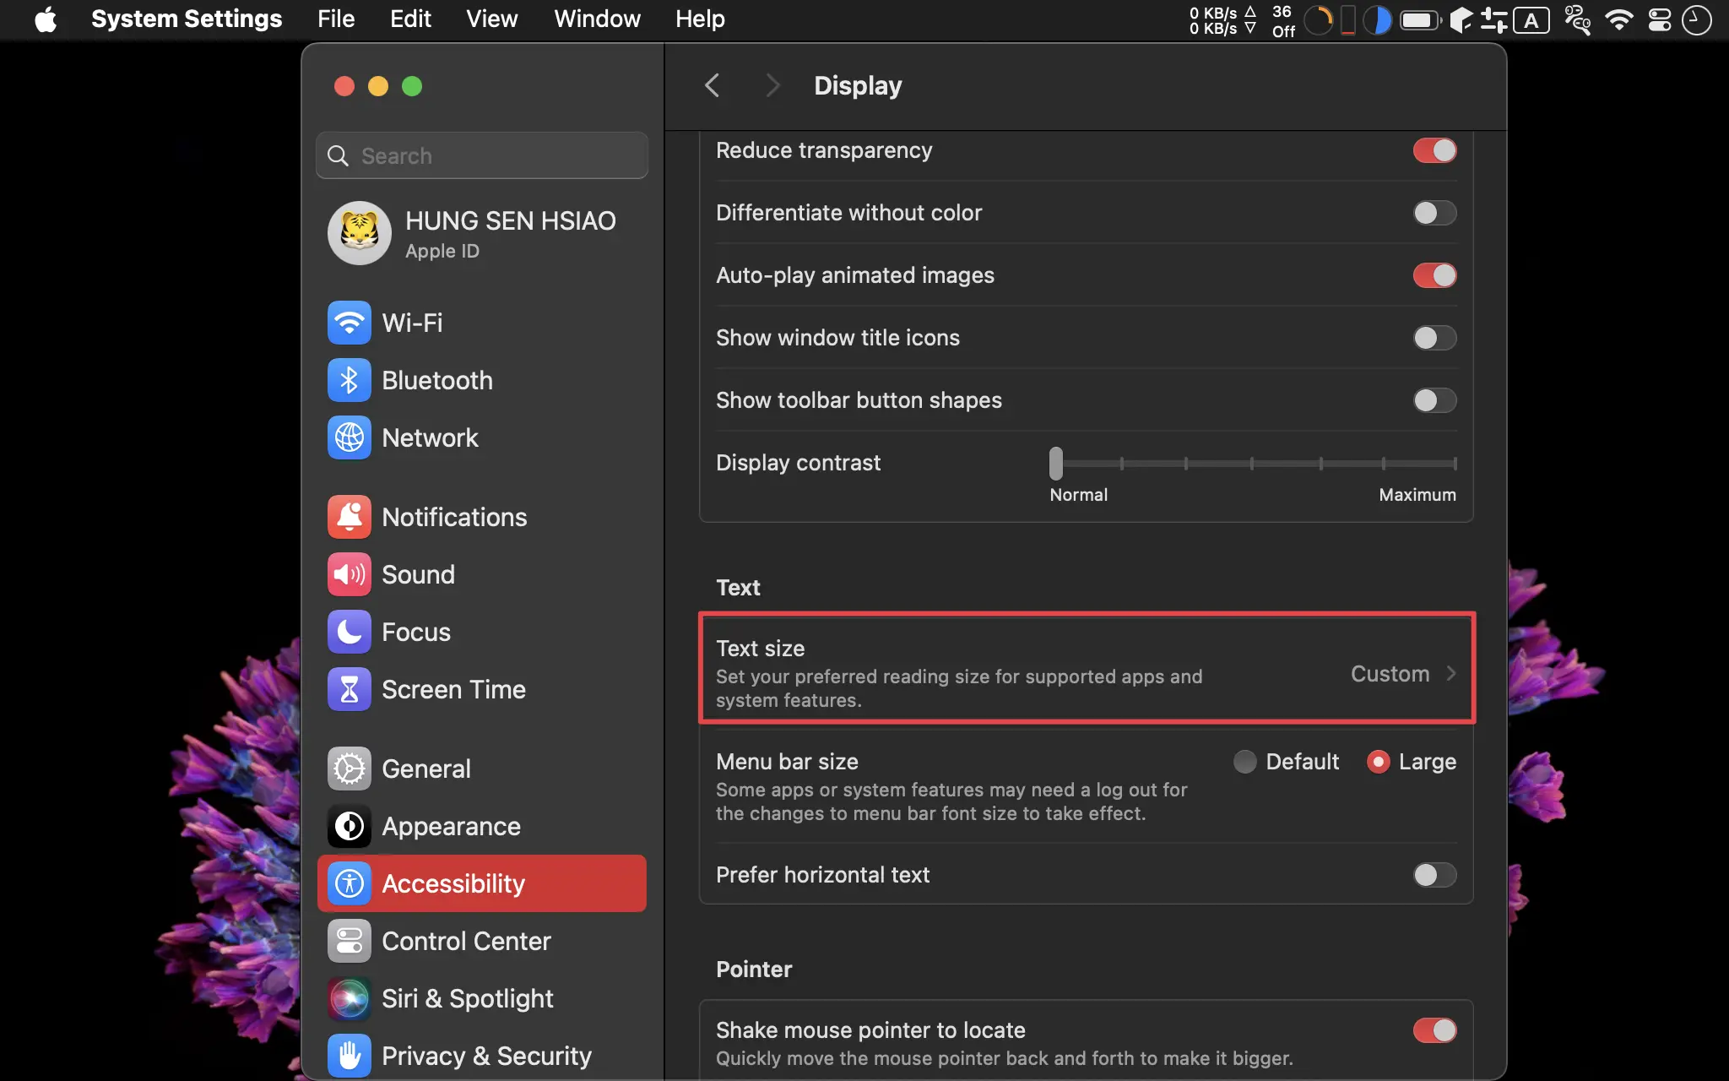Set Display contrast to Maximum end
Viewport: 1729px width, 1081px height.
pyautogui.click(x=1455, y=463)
